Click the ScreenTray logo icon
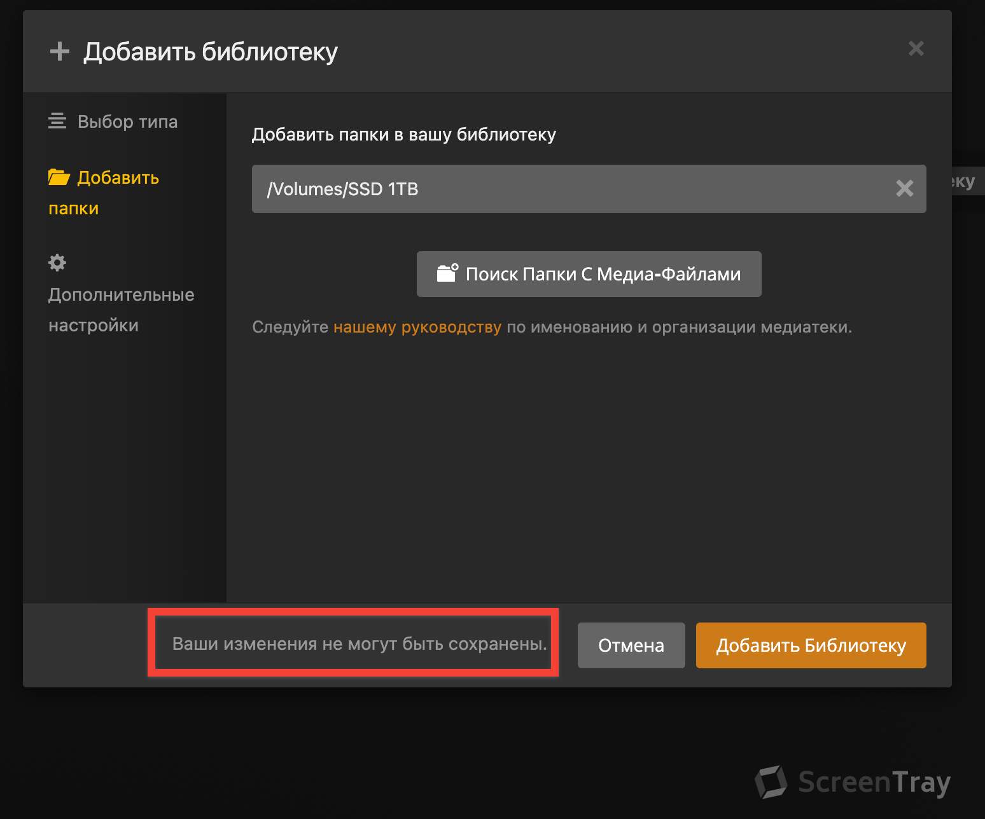Screen dimensions: 985x819 click(x=772, y=782)
